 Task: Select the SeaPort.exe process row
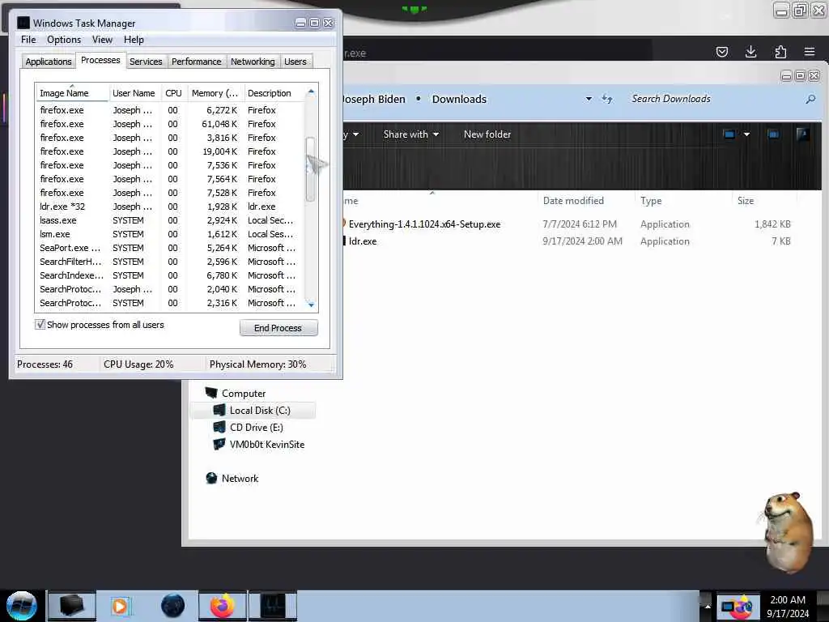pos(169,248)
